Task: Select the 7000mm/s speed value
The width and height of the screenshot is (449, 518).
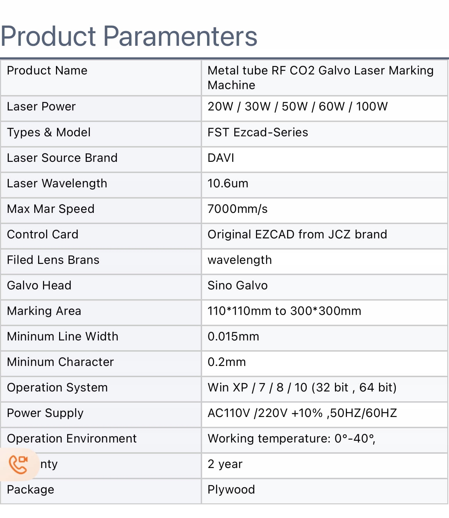Action: pos(238,209)
